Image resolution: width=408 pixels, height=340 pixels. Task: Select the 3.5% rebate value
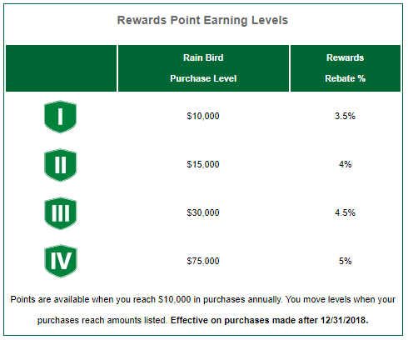(x=345, y=116)
